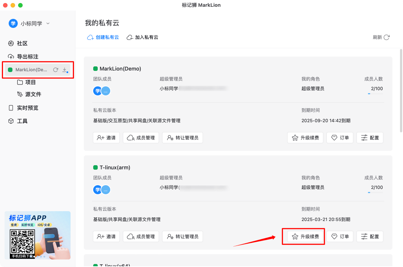403x267 pixels.
Task: Click 邀请 invite for MarkLion(Demo)
Action: coord(106,138)
